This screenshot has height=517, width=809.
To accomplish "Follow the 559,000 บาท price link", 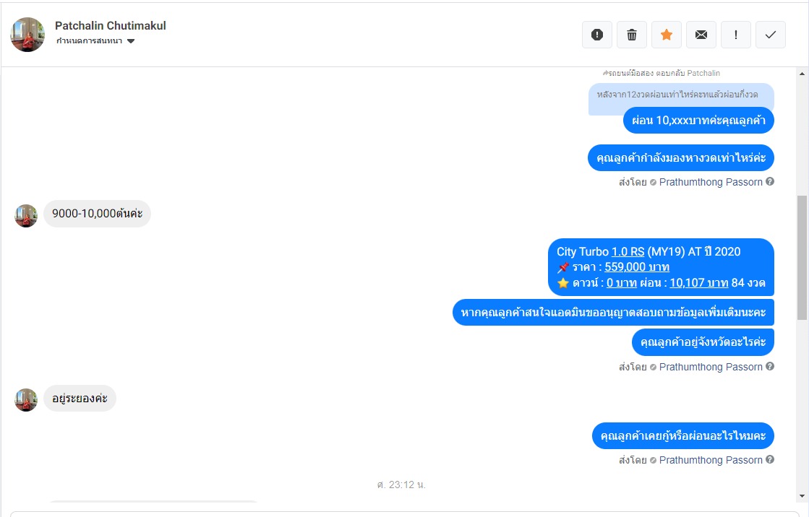I will pos(637,267).
